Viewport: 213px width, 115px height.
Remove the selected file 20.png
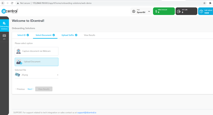coord(58,75)
